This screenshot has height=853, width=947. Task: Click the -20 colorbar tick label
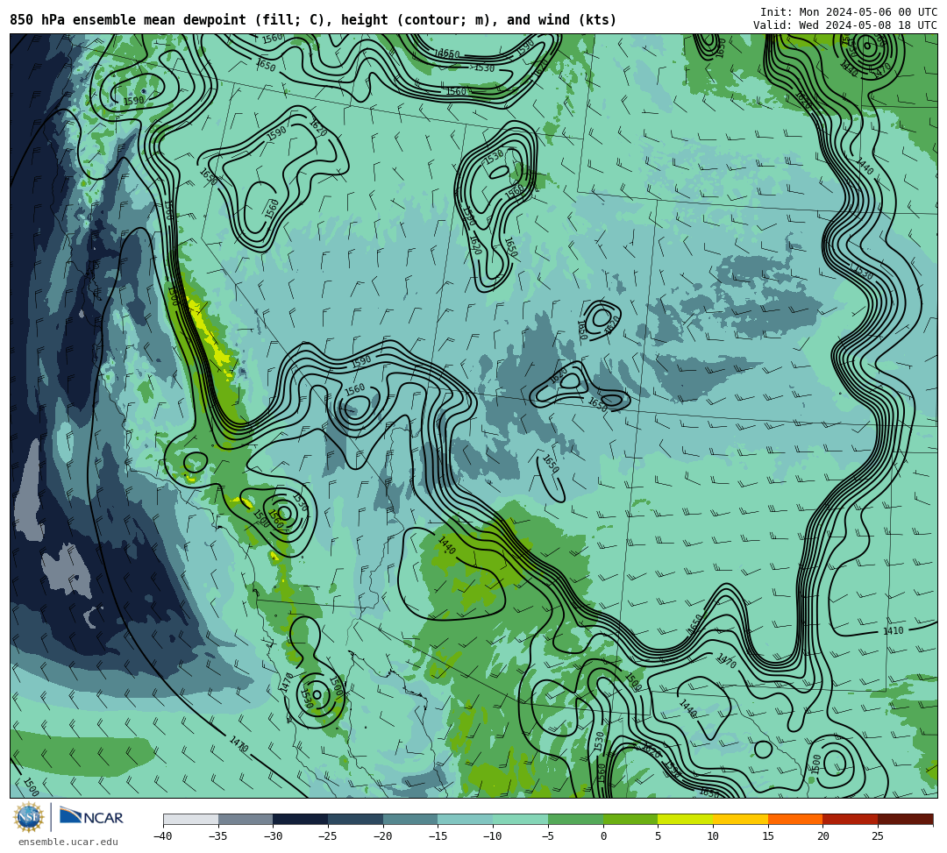pos(383,836)
